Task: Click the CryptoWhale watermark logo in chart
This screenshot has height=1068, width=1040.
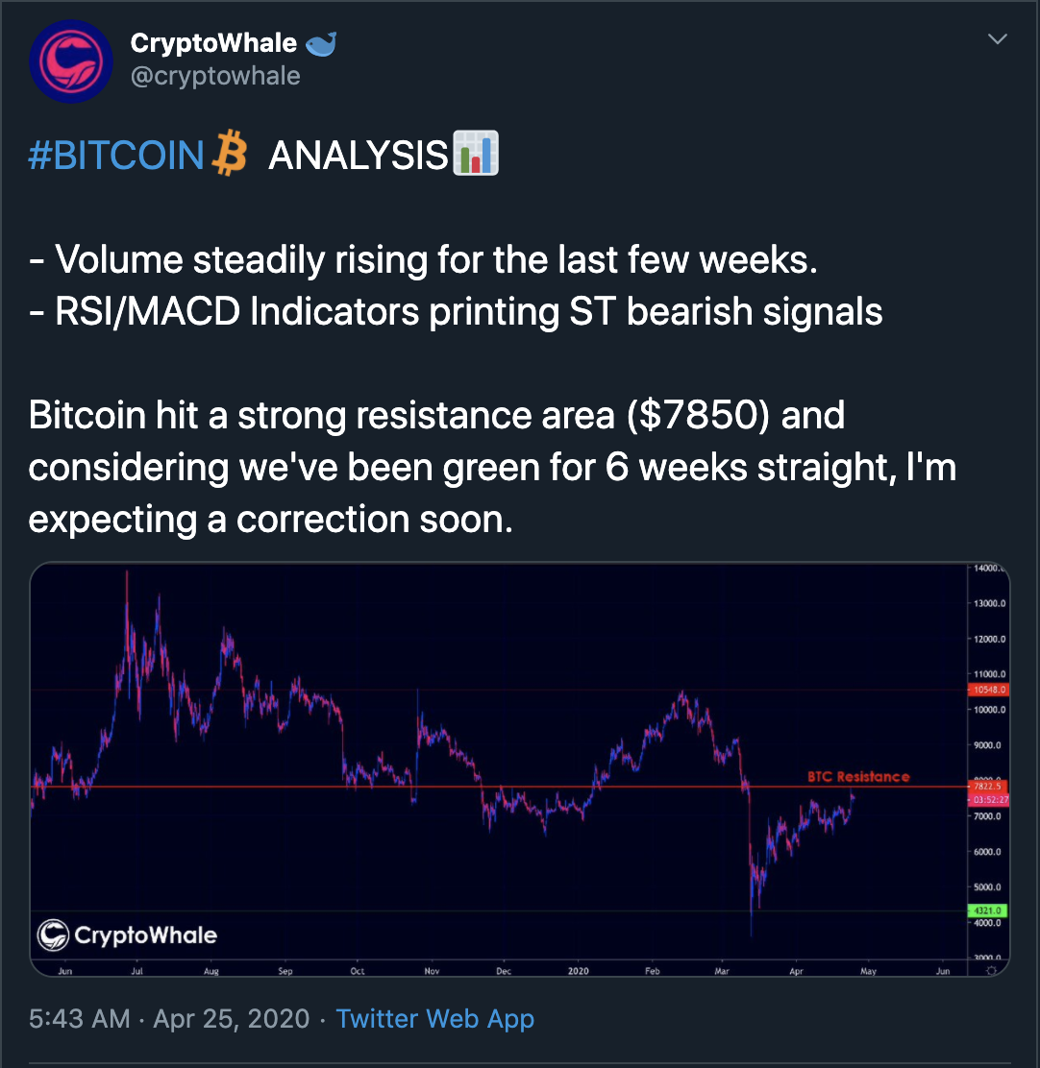Action: click(127, 934)
